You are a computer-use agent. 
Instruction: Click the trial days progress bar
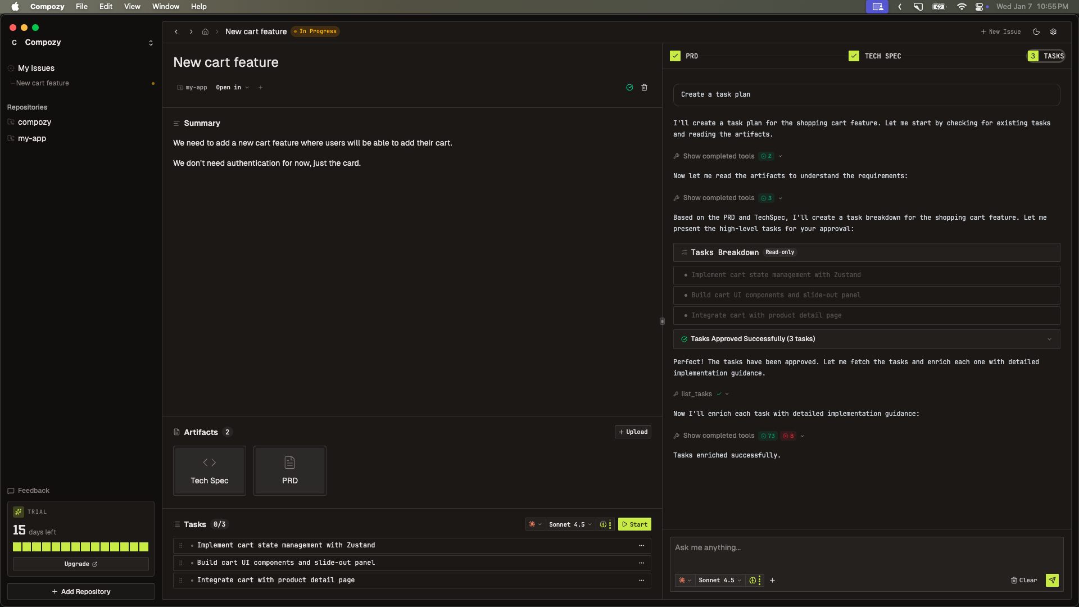click(80, 546)
